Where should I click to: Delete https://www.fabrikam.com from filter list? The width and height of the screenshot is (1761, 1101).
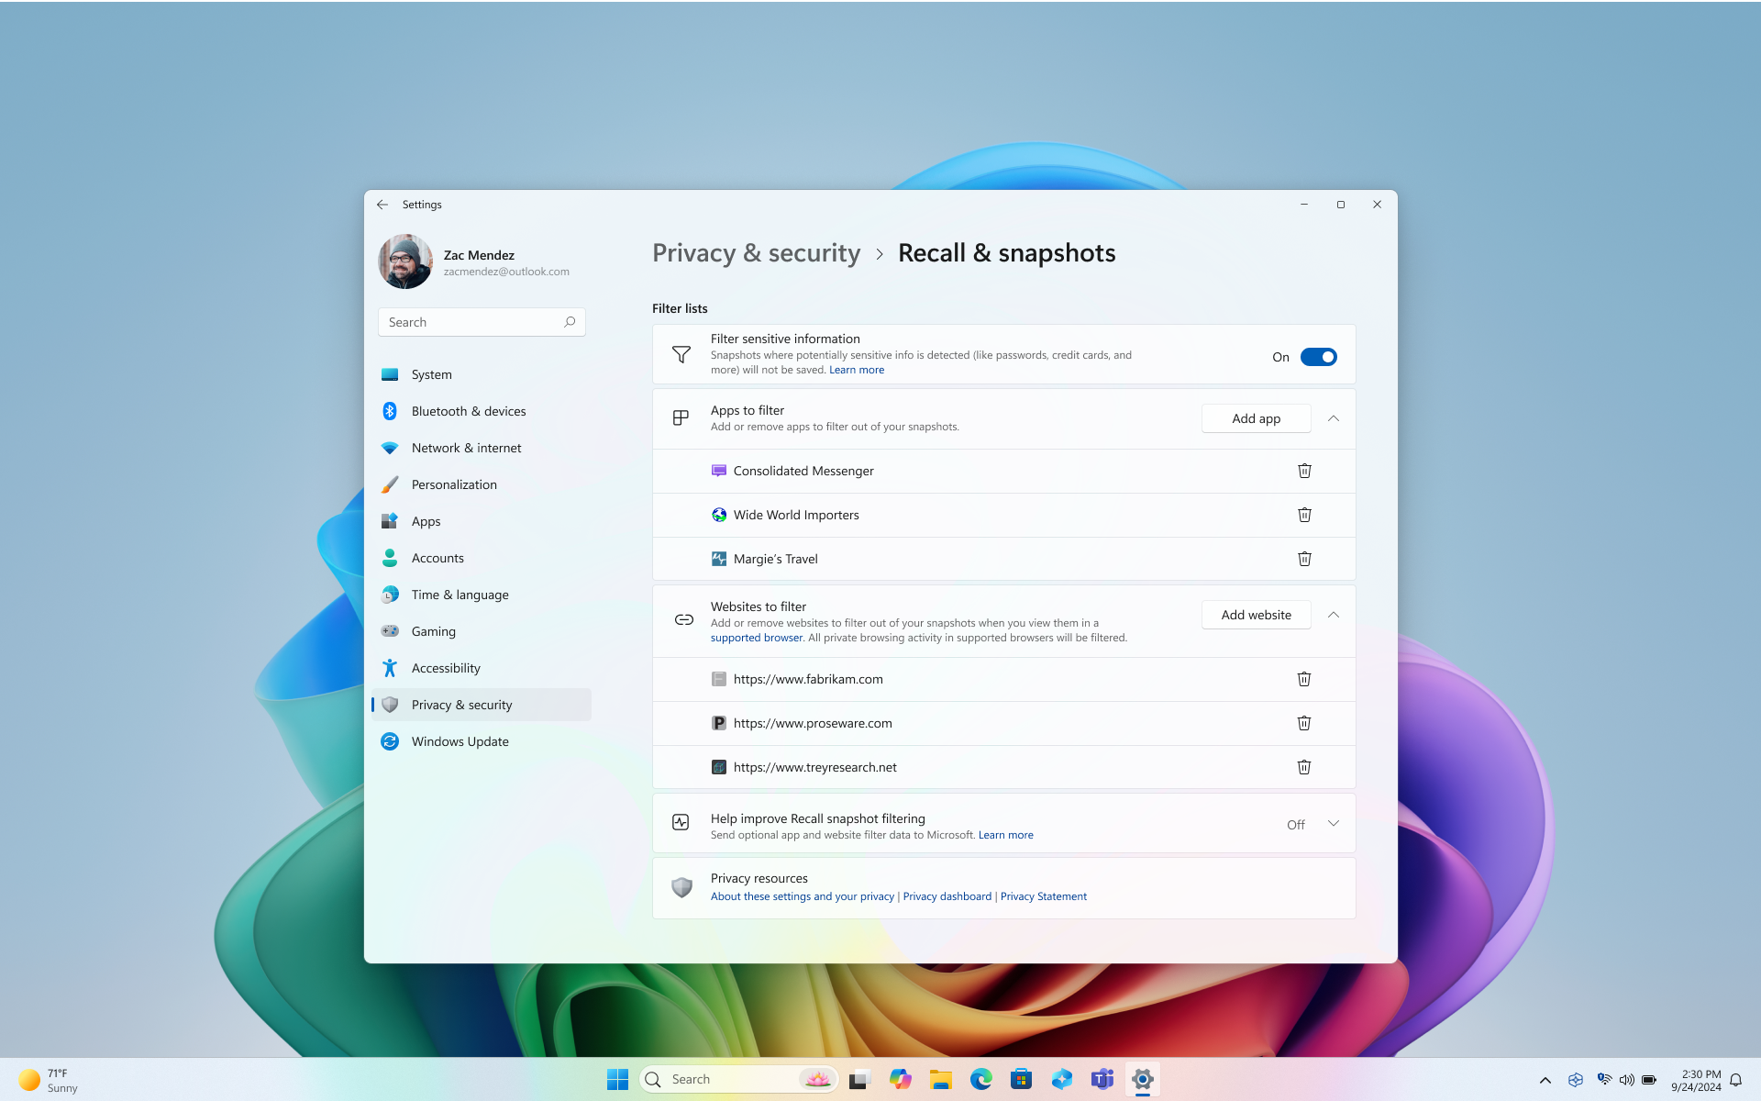point(1304,679)
